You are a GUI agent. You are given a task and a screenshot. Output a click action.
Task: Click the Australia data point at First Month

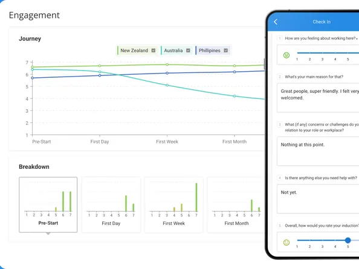click(234, 96)
